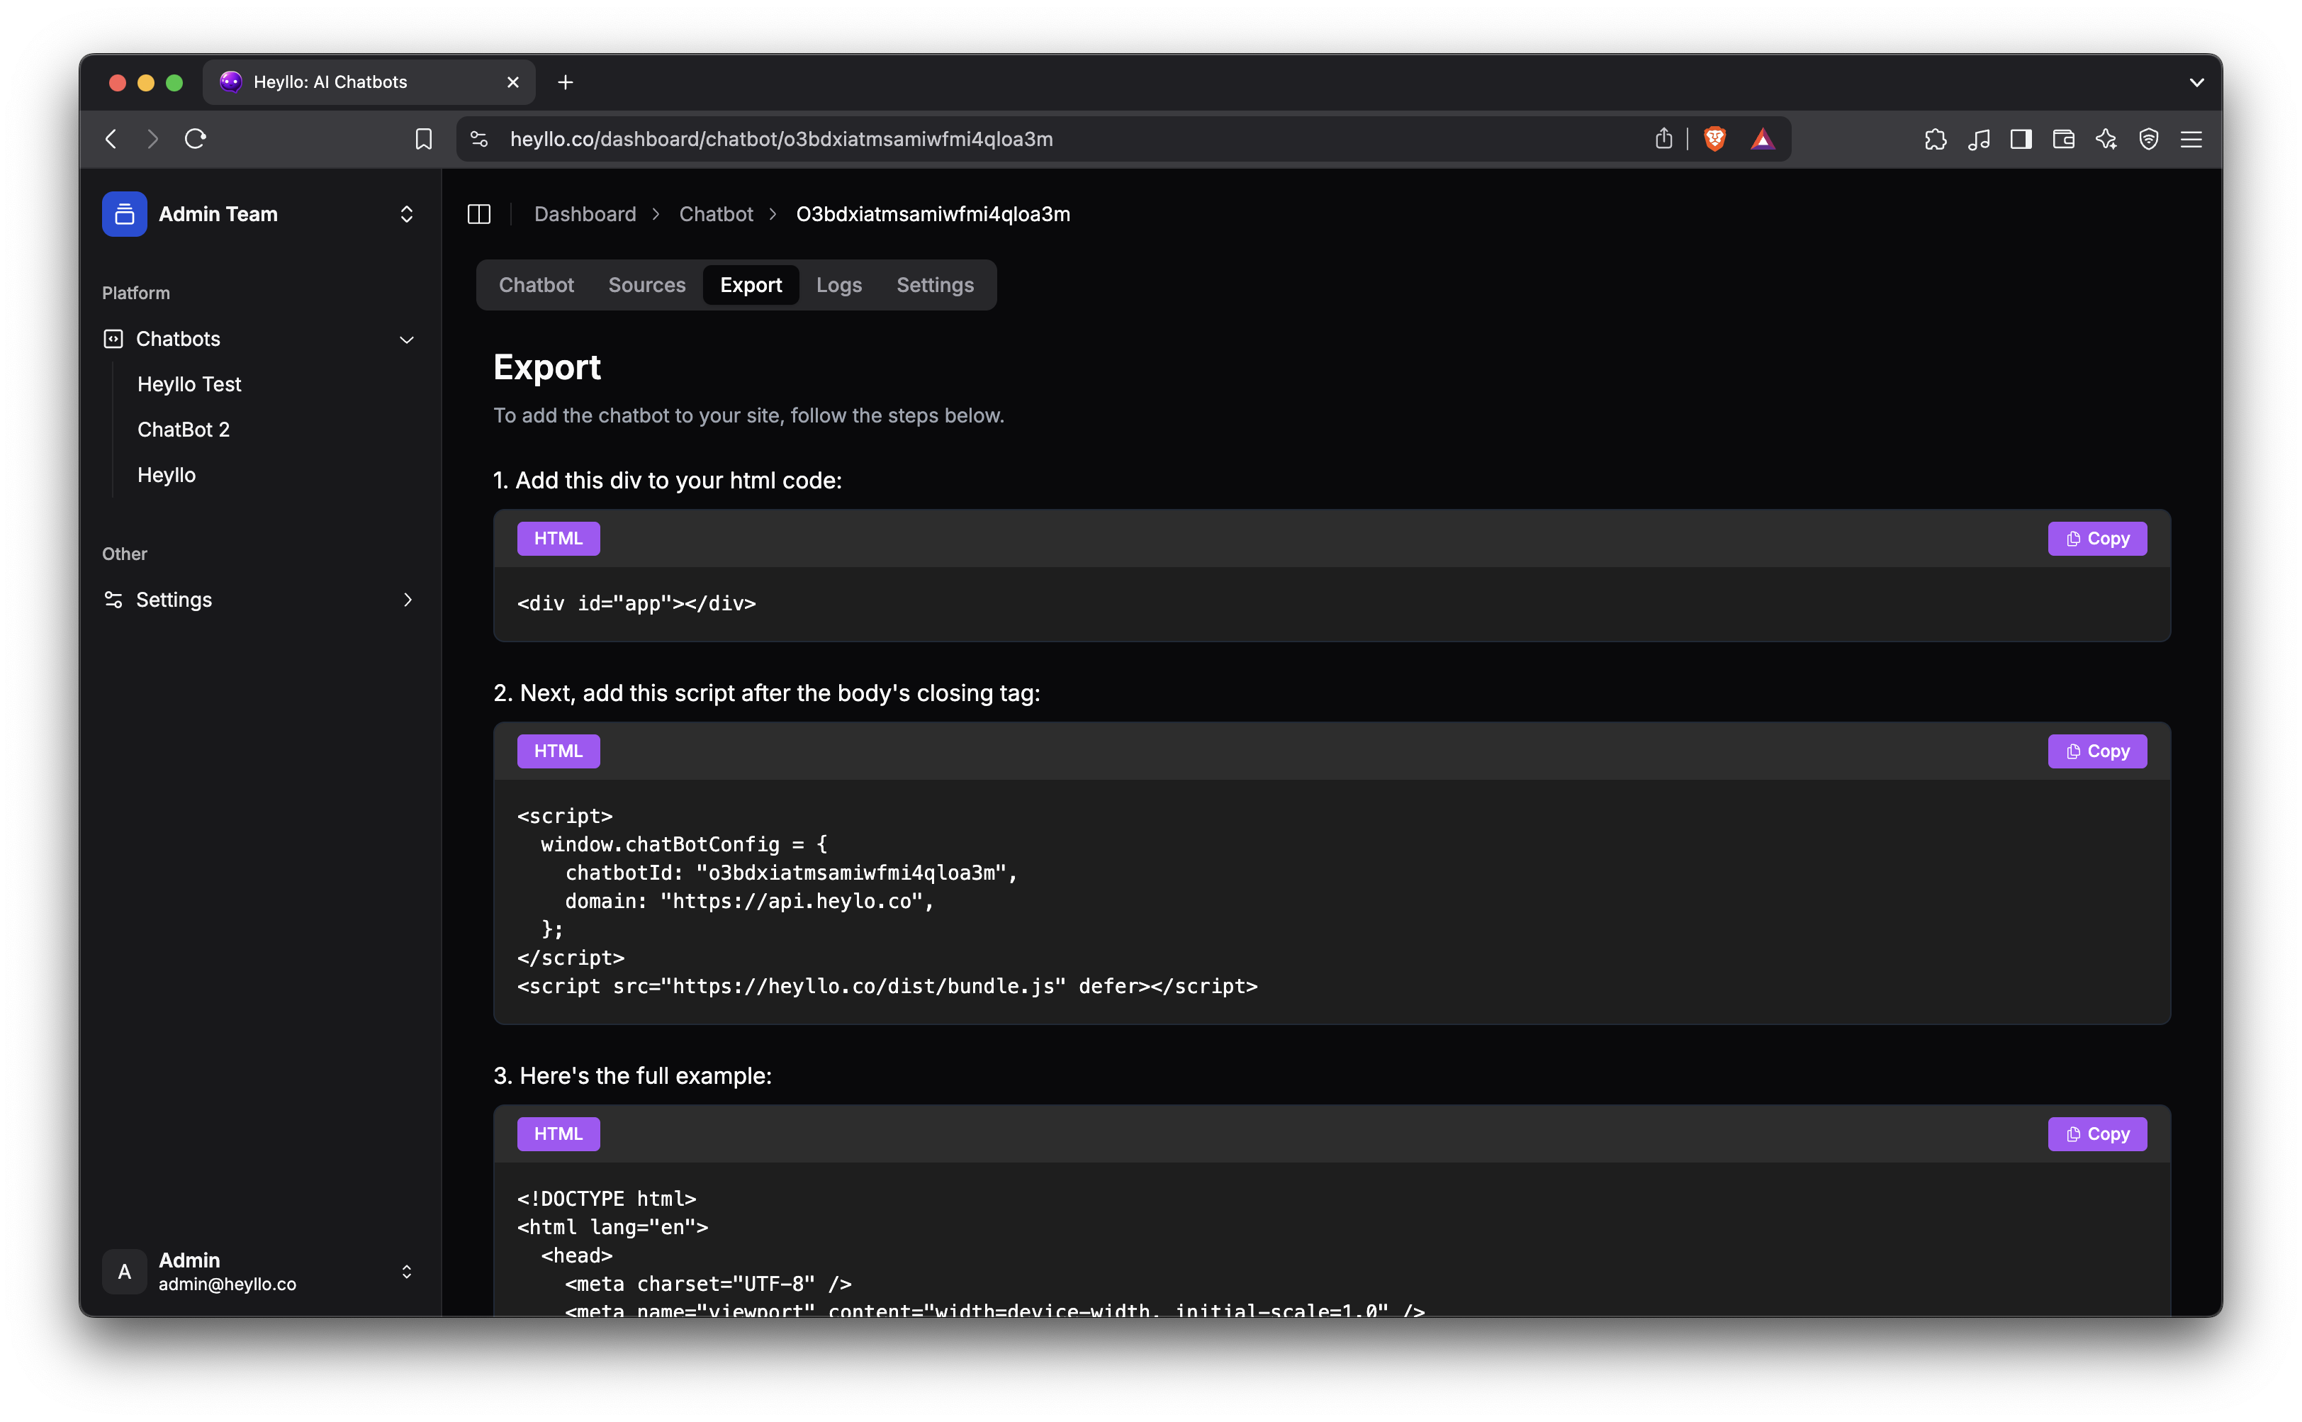Reload the page with the refresh icon
Screen dimensions: 2302x1422
point(196,139)
